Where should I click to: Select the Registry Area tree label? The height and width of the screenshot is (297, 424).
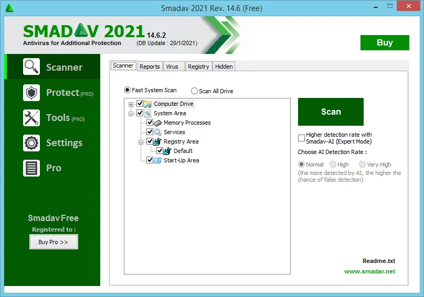coord(181,141)
